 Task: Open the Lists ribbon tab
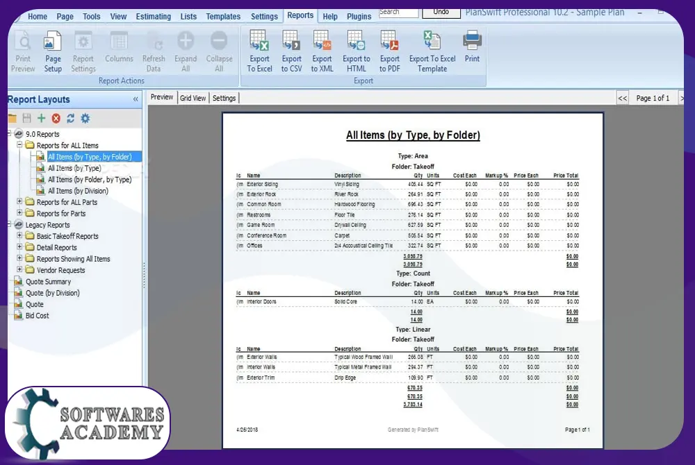[x=188, y=17]
